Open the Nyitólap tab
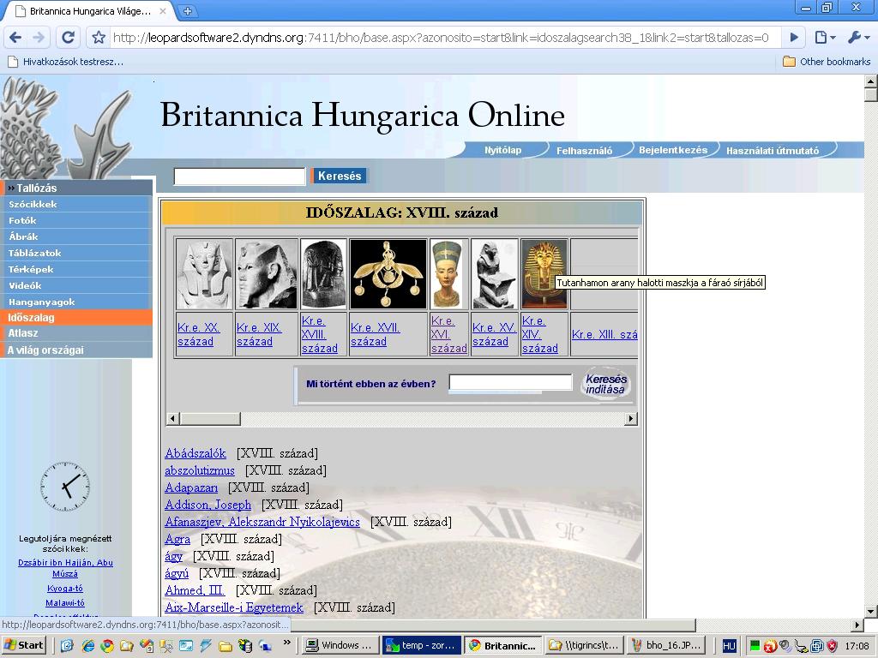Screen dimensions: 878x658 [502, 150]
